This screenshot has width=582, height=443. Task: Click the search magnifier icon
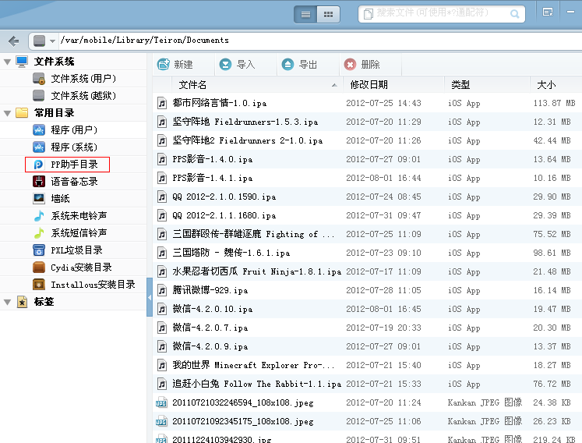pos(515,13)
